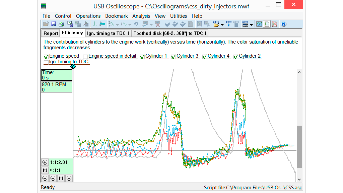Open the Toothed disk (60-2, 360°) to TDC 1 tab

tap(170, 33)
